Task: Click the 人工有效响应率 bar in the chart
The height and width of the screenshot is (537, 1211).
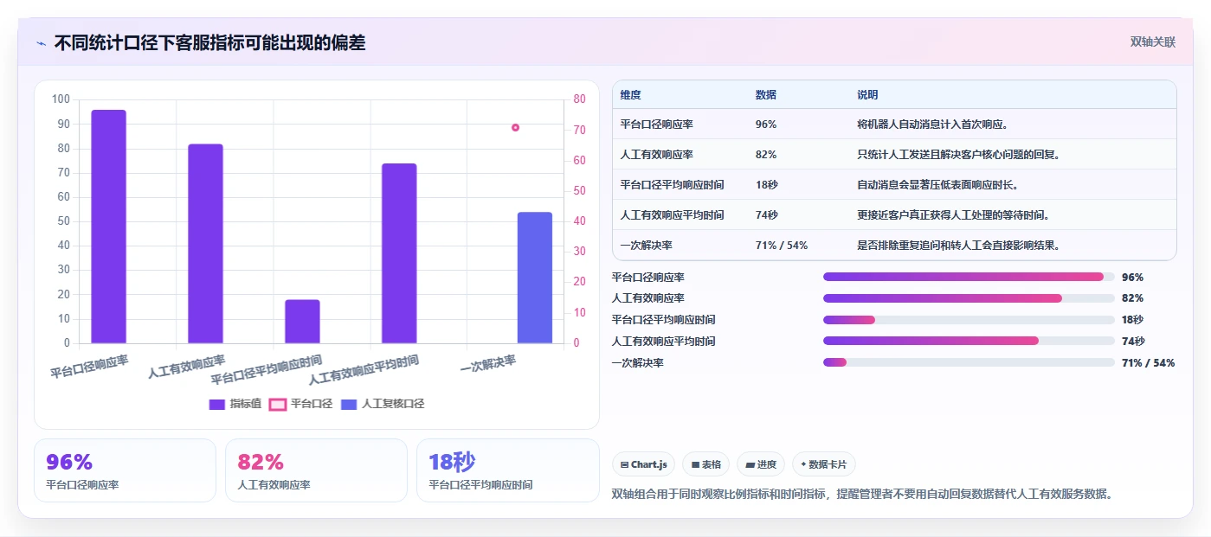Action: pyautogui.click(x=206, y=244)
